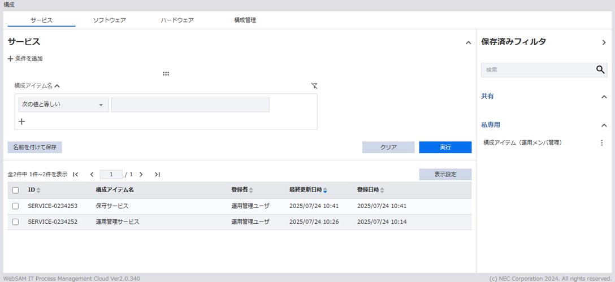Go to the next results page
The image size is (615, 282).
(141, 175)
